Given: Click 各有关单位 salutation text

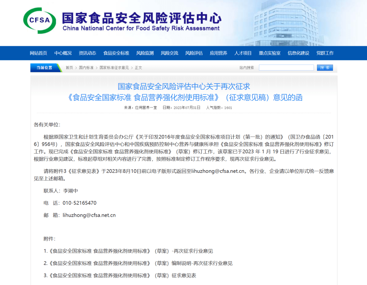Looking at the screenshot, I should (x=47, y=125).
